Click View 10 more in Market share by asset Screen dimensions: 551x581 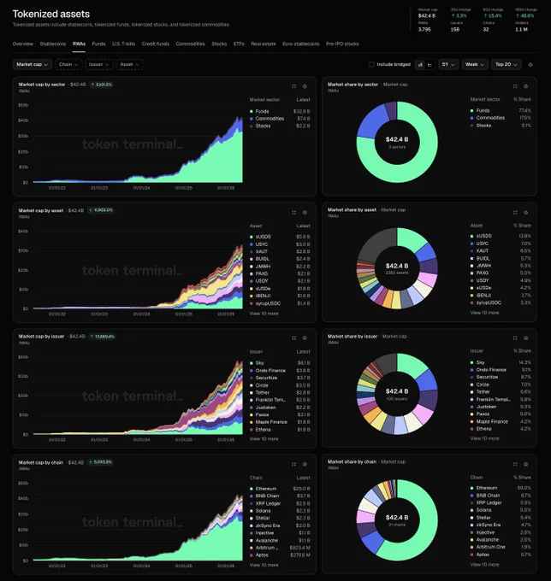(x=484, y=313)
